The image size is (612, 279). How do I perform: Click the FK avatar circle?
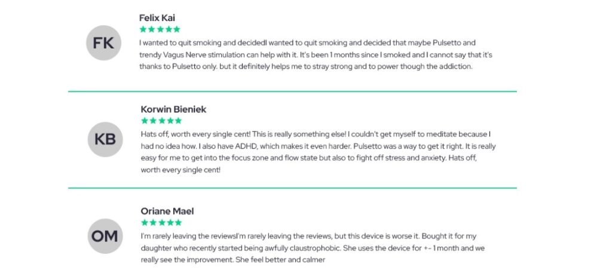[104, 43]
